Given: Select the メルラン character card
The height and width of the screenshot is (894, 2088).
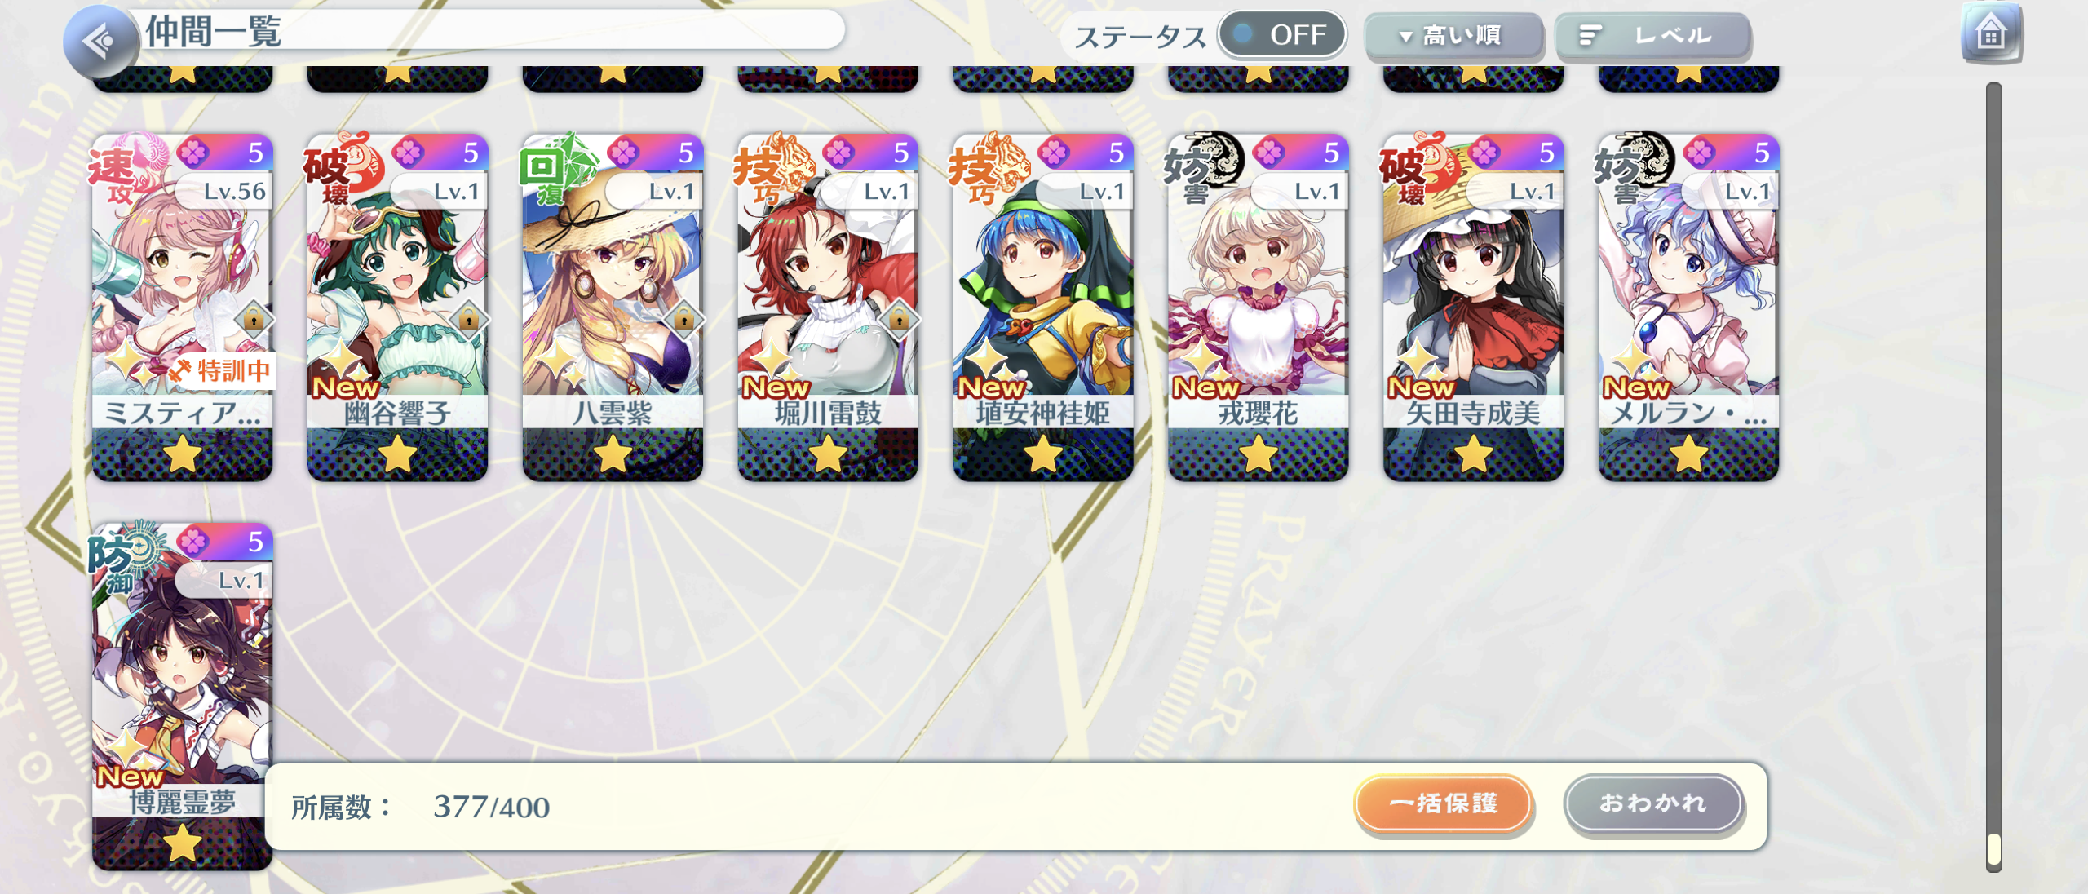Looking at the screenshot, I should [x=1688, y=308].
